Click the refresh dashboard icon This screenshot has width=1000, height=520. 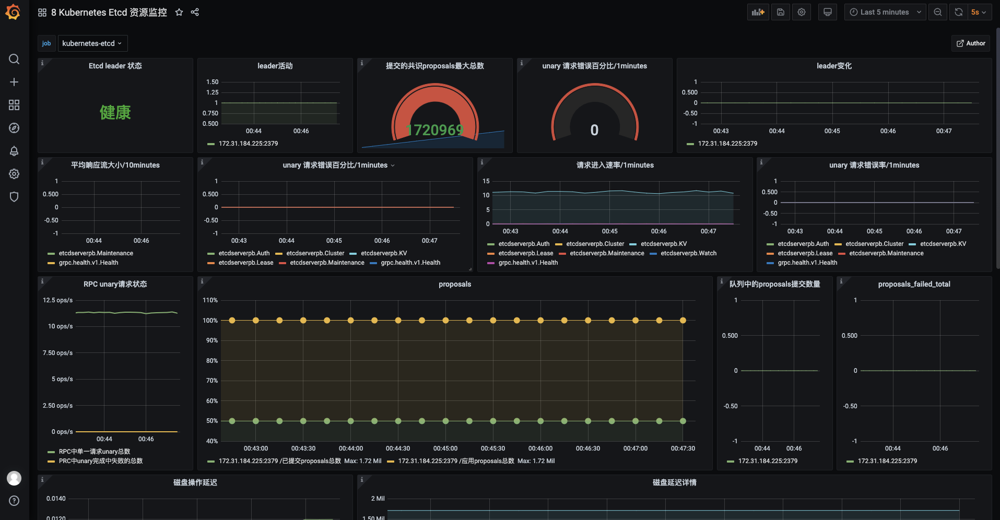point(959,12)
